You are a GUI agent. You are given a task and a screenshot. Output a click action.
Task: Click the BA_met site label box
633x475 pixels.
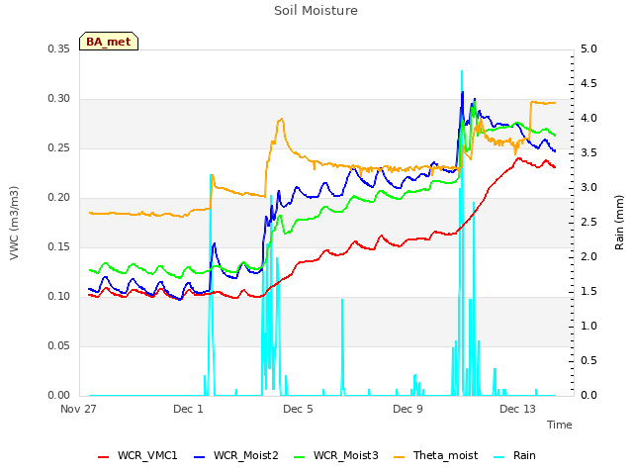109,42
